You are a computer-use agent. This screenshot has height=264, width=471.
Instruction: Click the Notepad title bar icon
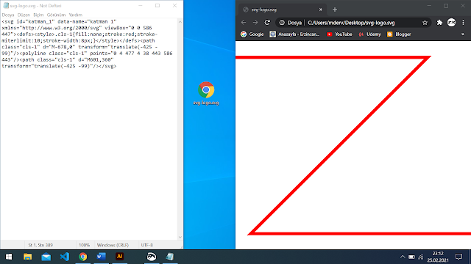point(6,6)
